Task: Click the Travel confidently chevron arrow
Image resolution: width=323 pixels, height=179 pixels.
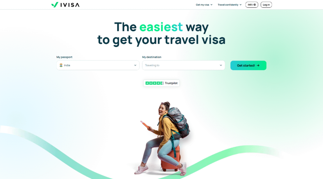Action: click(240, 5)
